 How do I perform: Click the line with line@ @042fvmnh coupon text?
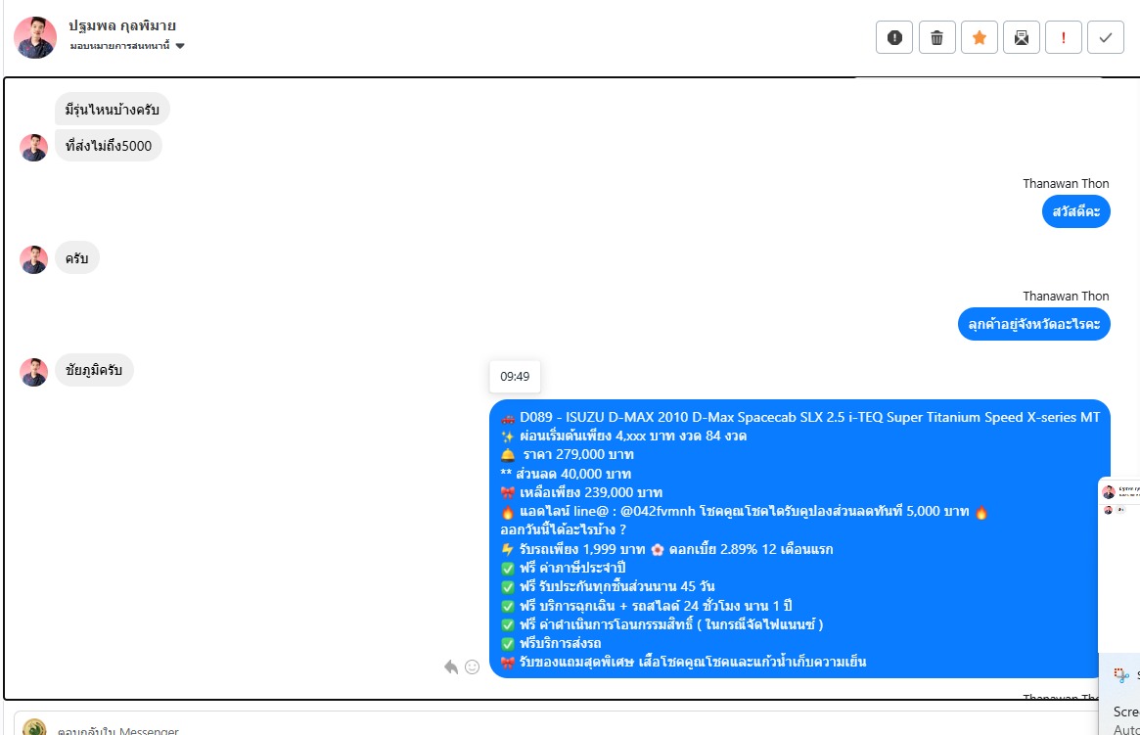pos(745,511)
